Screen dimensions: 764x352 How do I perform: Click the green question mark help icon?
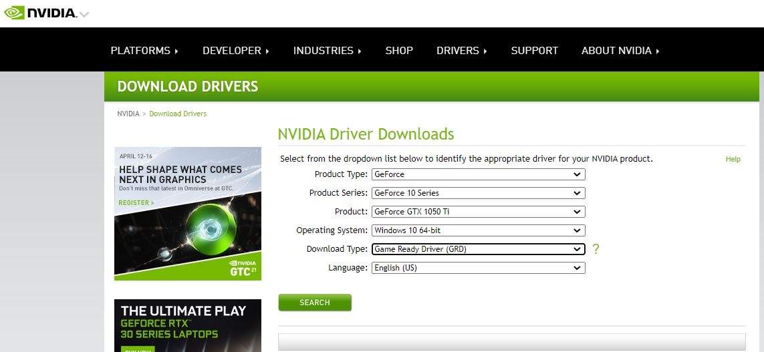(596, 249)
